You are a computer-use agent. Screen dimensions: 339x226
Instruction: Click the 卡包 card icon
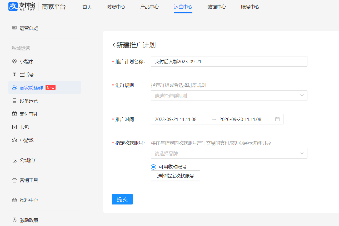[x=14, y=127]
